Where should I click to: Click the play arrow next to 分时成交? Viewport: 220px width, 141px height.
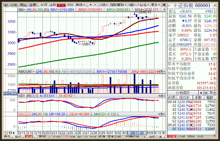click(201, 93)
